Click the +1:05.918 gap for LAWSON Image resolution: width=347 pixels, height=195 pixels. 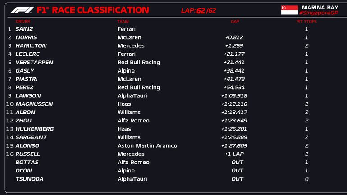pyautogui.click(x=234, y=95)
